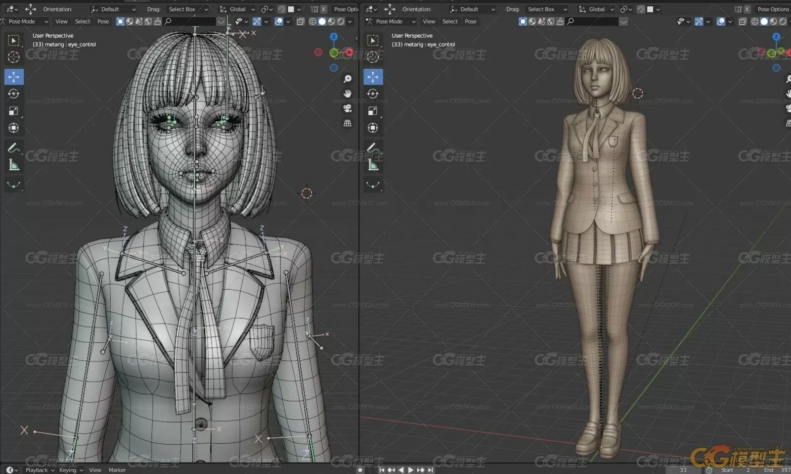Open Pose Mode dropdown in left viewport
This screenshot has height=474, width=791.
pyautogui.click(x=25, y=22)
